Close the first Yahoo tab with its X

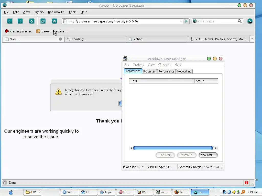point(60,39)
